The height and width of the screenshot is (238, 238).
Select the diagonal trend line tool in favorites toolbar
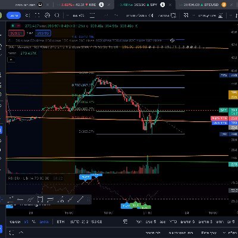pos(80,199)
